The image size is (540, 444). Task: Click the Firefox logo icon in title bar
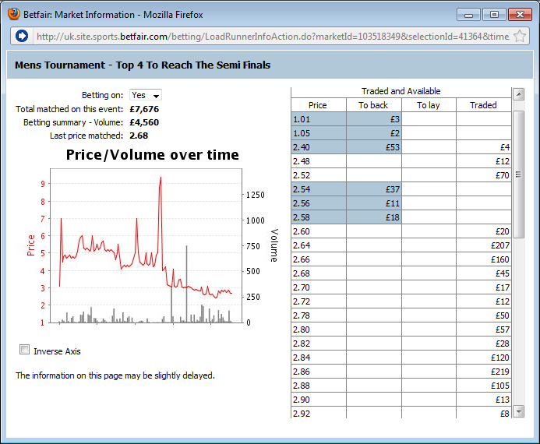coord(14,14)
